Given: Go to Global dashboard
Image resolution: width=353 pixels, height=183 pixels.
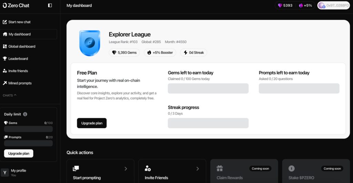Looking at the screenshot, I should 29,47.
